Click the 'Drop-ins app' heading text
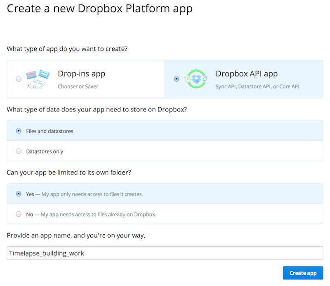 [81, 74]
